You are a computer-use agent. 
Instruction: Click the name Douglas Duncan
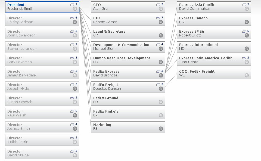(107, 89)
